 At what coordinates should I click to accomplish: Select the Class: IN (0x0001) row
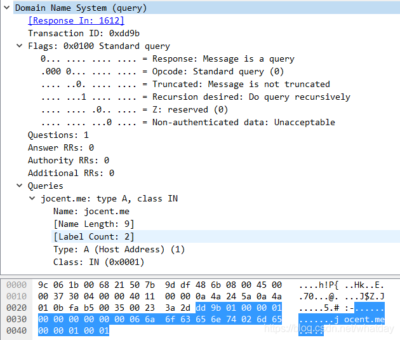pyautogui.click(x=98, y=262)
